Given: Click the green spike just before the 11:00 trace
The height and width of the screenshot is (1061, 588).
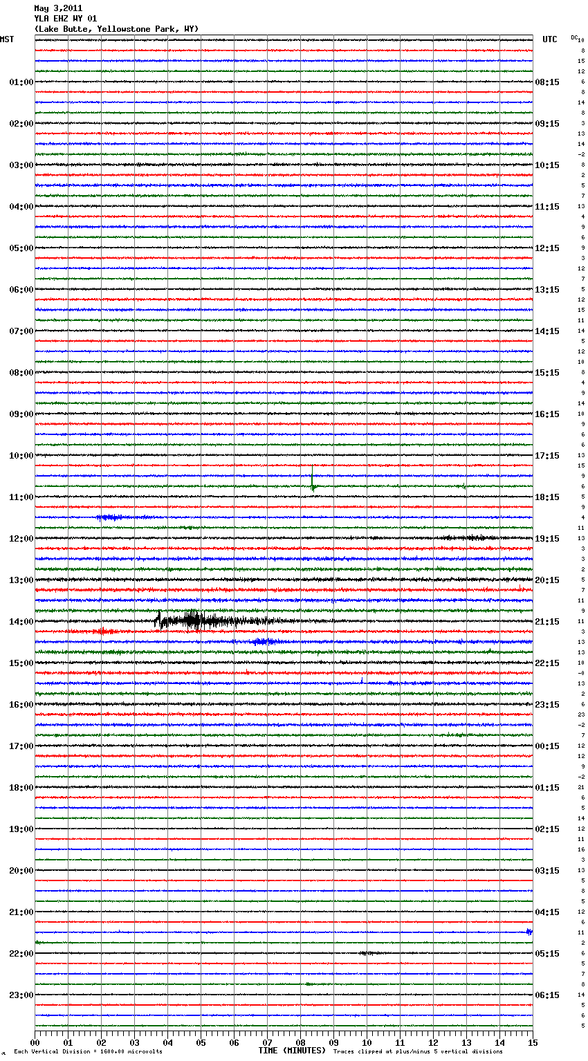Looking at the screenshot, I should click(313, 480).
